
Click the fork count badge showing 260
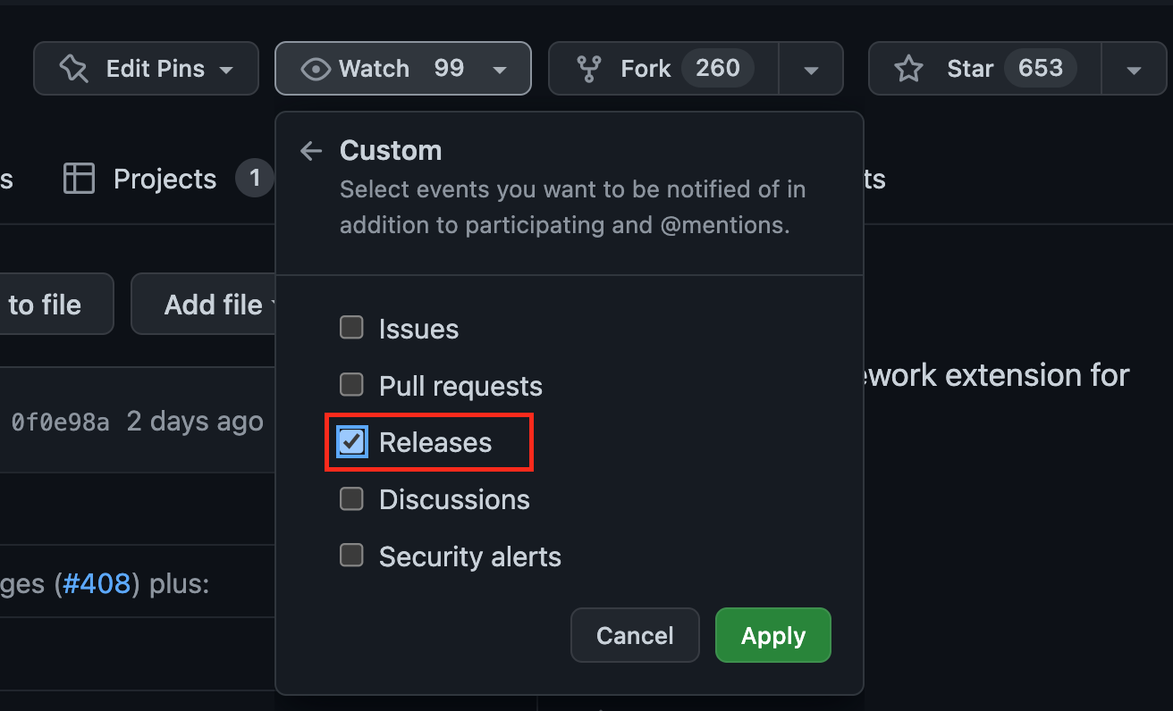(x=717, y=68)
